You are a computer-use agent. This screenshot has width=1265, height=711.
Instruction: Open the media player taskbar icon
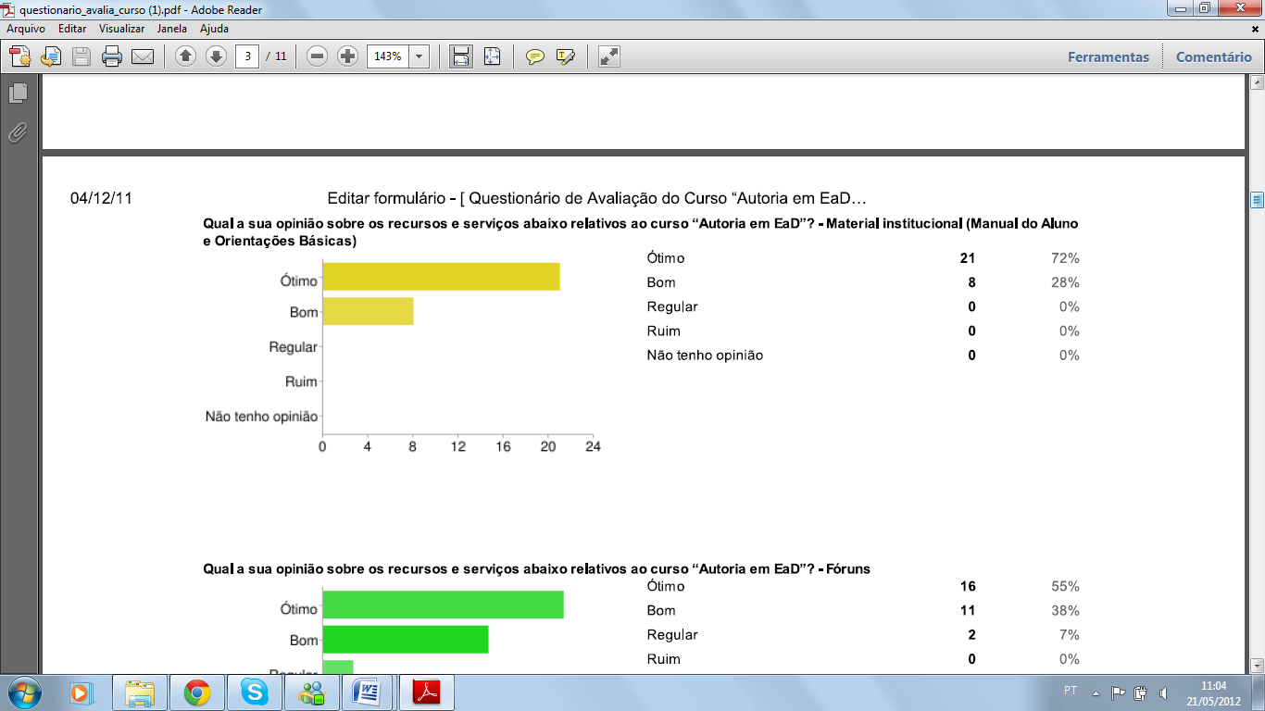(80, 692)
